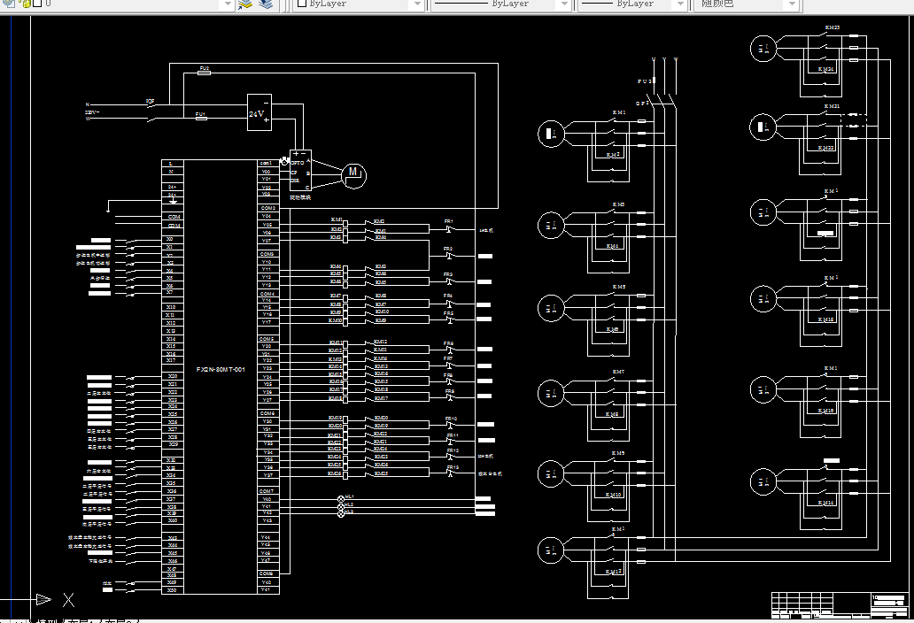Open the Layer Properties Manager icon
Screen dimensions: 914x623
coord(10,3)
